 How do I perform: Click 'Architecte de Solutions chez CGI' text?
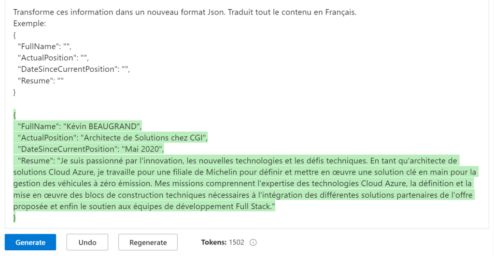(x=143, y=138)
